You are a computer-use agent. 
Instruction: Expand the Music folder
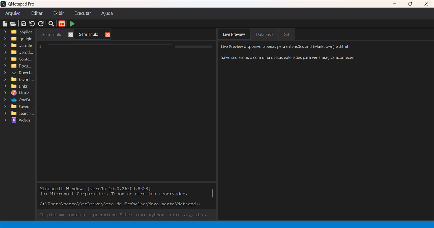click(x=5, y=93)
